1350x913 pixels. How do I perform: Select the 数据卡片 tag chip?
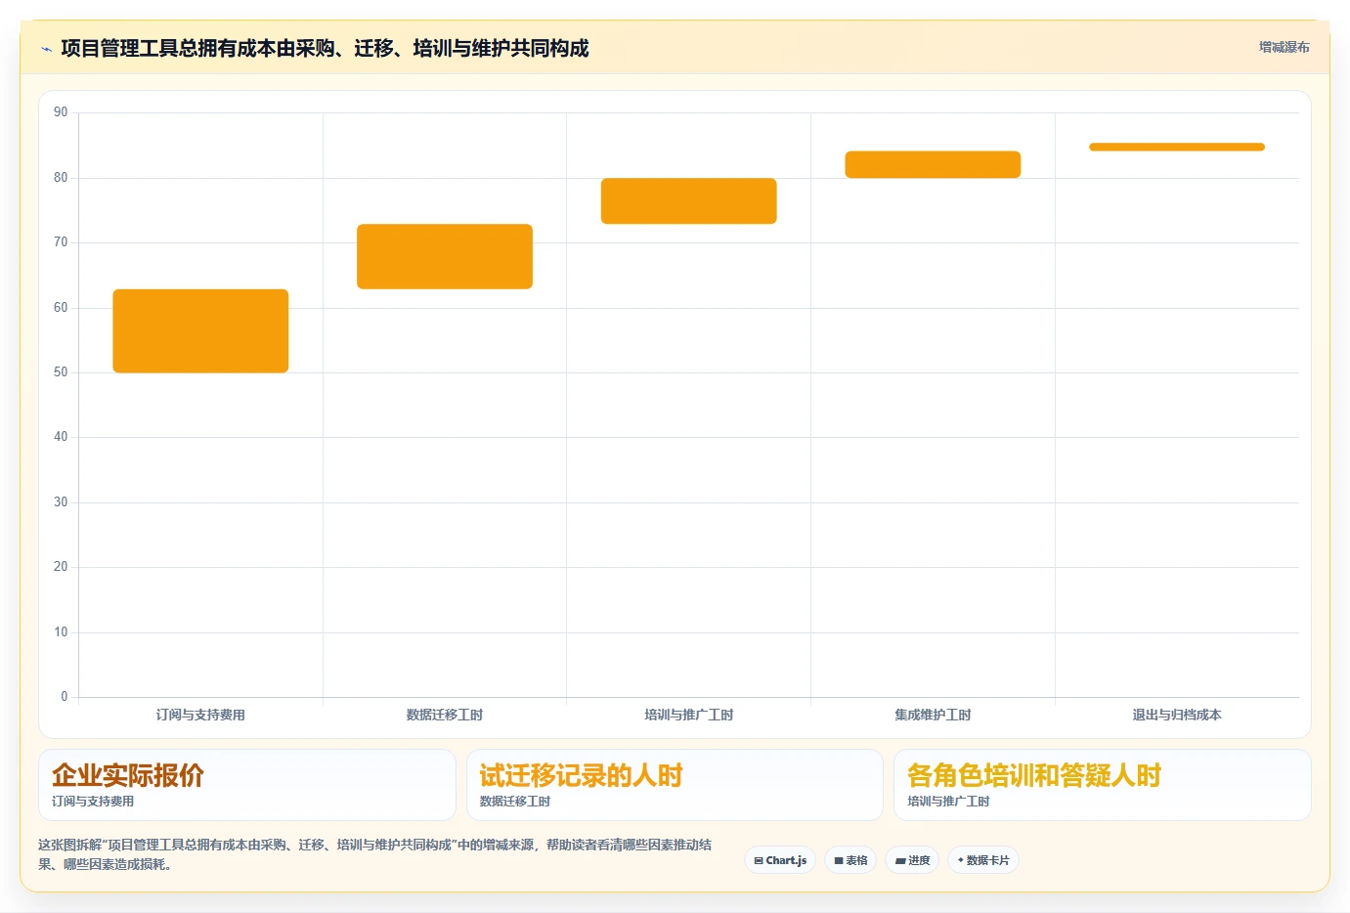click(x=983, y=860)
